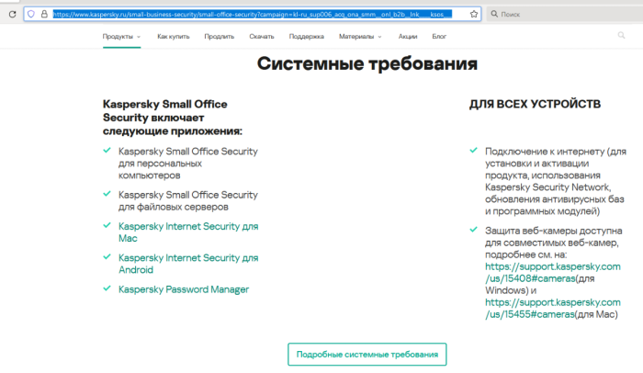Bookmark this page with the star icon

click(x=472, y=15)
